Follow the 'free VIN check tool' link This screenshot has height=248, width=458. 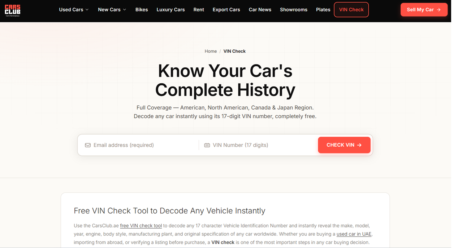point(141,226)
